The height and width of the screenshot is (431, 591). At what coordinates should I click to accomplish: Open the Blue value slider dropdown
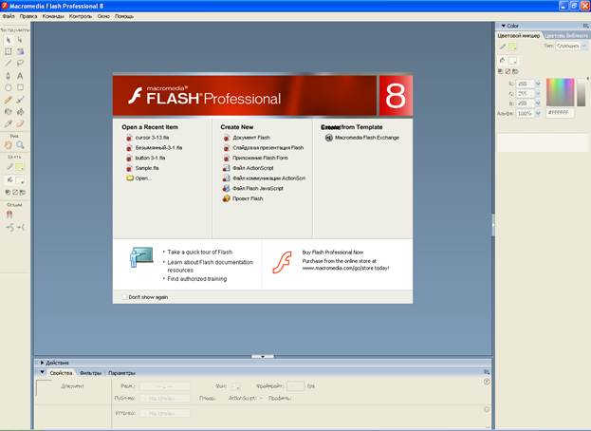pyautogui.click(x=538, y=103)
